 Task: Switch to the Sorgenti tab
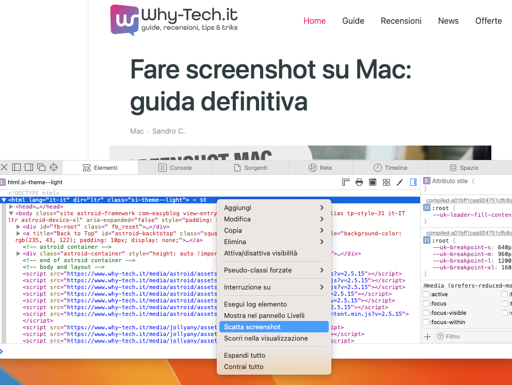(250, 168)
